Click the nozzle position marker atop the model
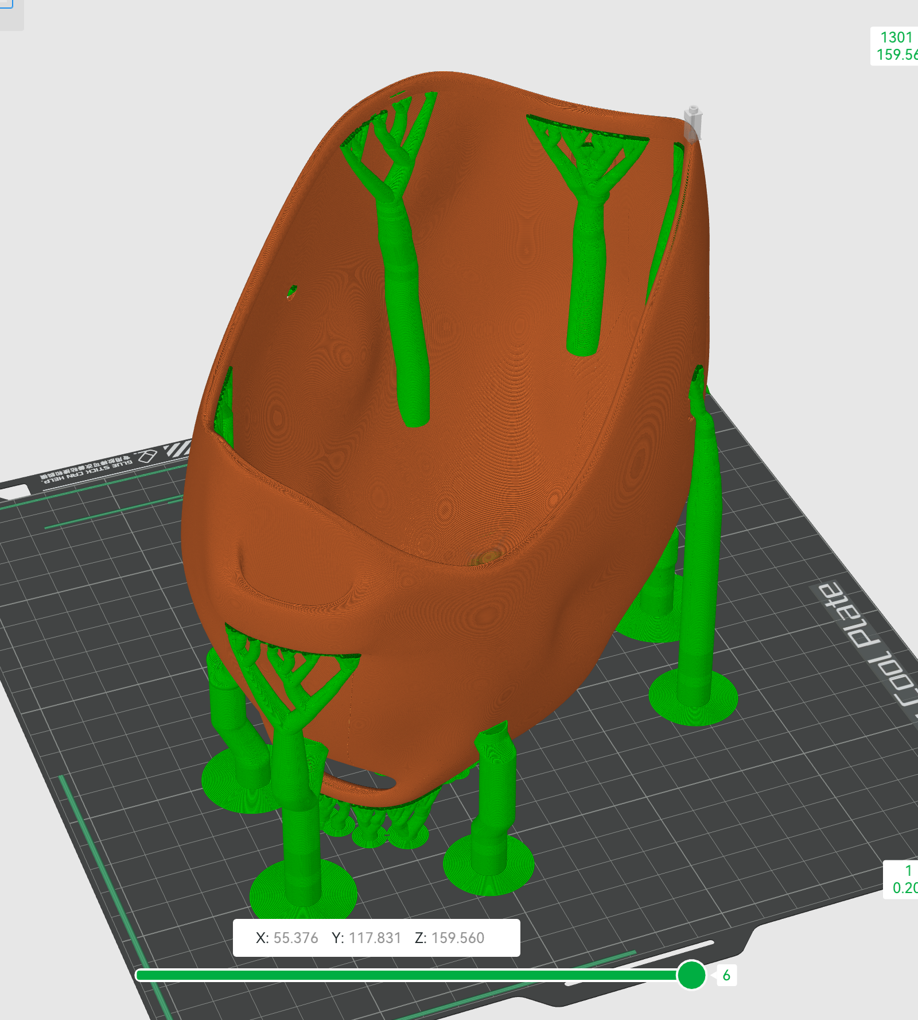 pyautogui.click(x=693, y=123)
